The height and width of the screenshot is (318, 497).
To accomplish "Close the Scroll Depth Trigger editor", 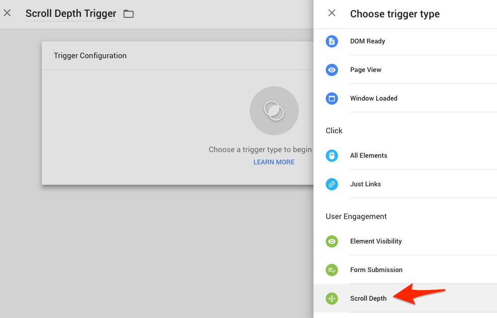I will (7, 13).
